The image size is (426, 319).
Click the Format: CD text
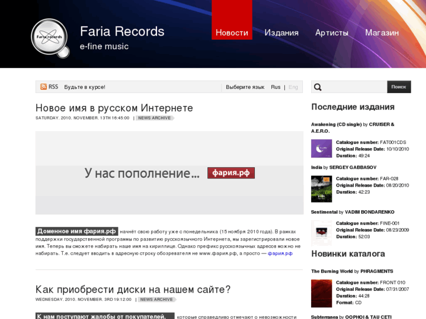[x=349, y=303]
